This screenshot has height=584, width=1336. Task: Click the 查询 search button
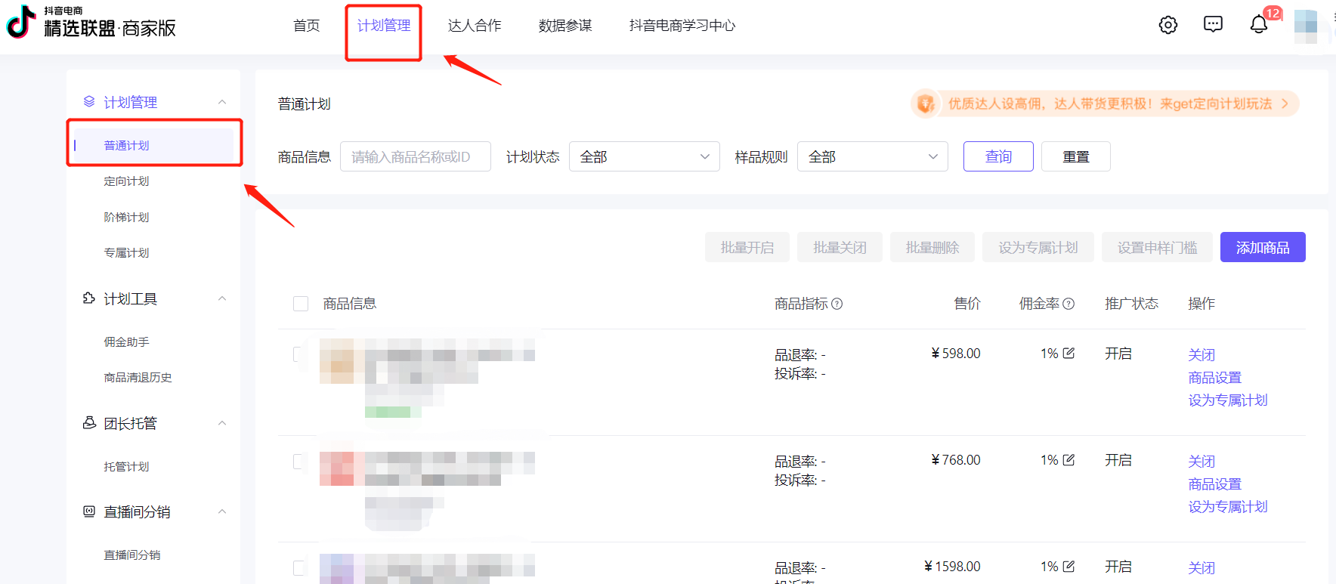tap(997, 156)
